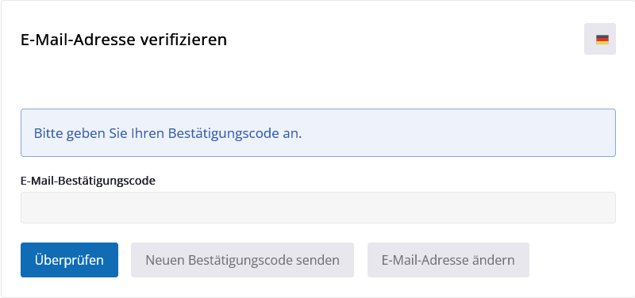The height and width of the screenshot is (298, 635).
Task: Change language via the flag button
Action: click(600, 39)
